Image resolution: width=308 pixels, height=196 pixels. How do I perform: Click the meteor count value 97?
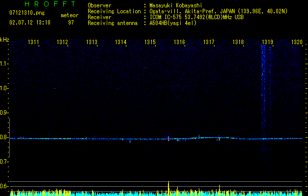tap(71, 23)
